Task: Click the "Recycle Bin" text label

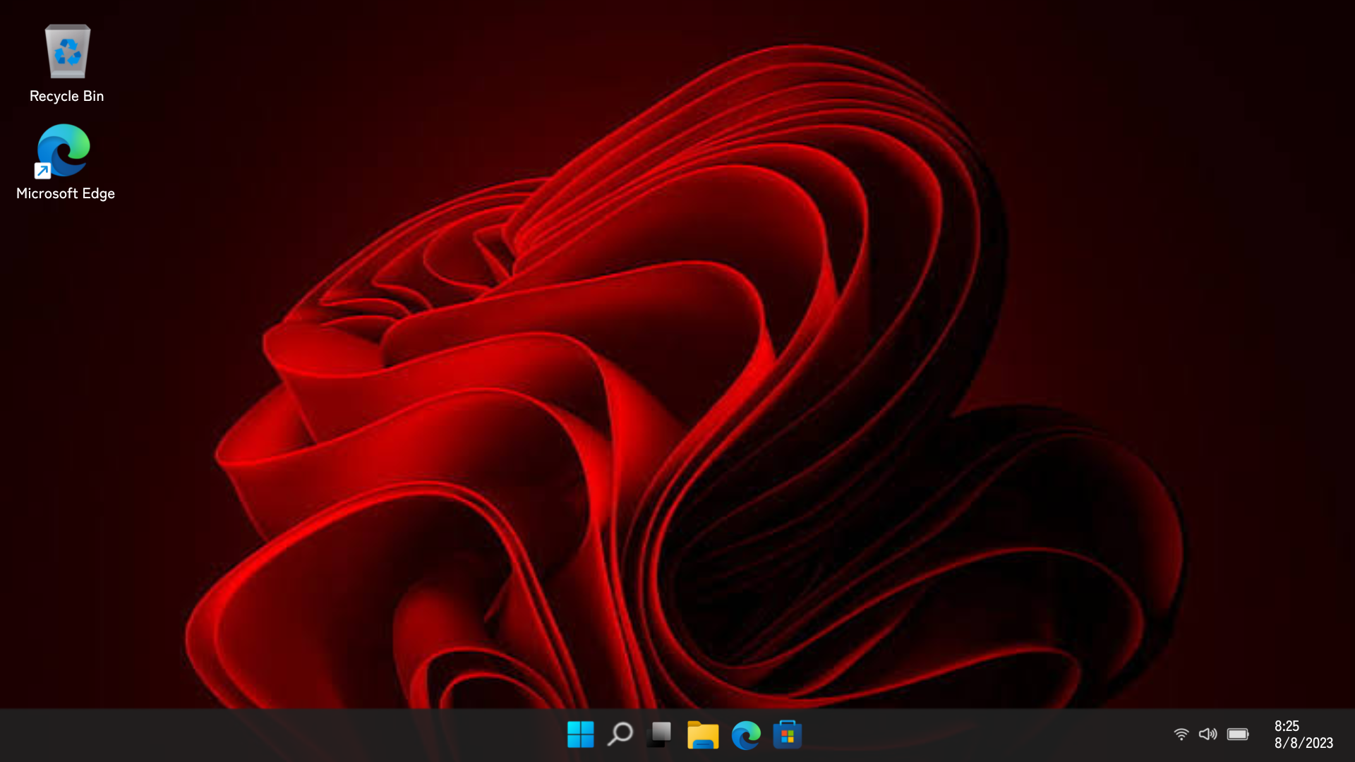Action: [x=67, y=96]
